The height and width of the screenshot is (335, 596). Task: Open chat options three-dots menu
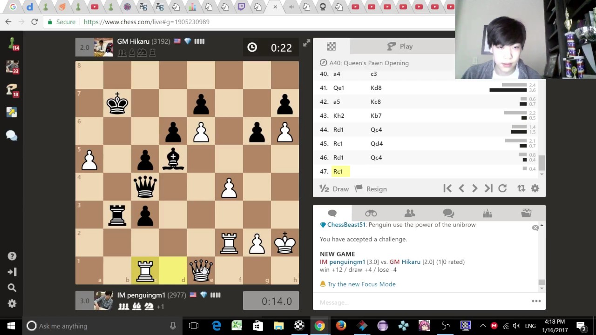(x=536, y=301)
